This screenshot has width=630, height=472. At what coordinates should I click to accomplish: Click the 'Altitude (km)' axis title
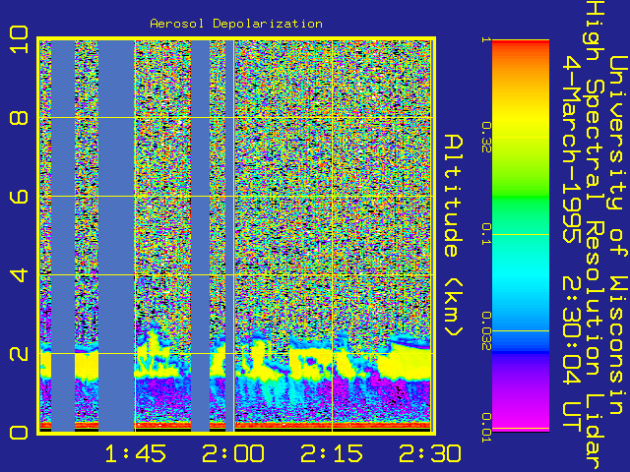[x=454, y=236]
